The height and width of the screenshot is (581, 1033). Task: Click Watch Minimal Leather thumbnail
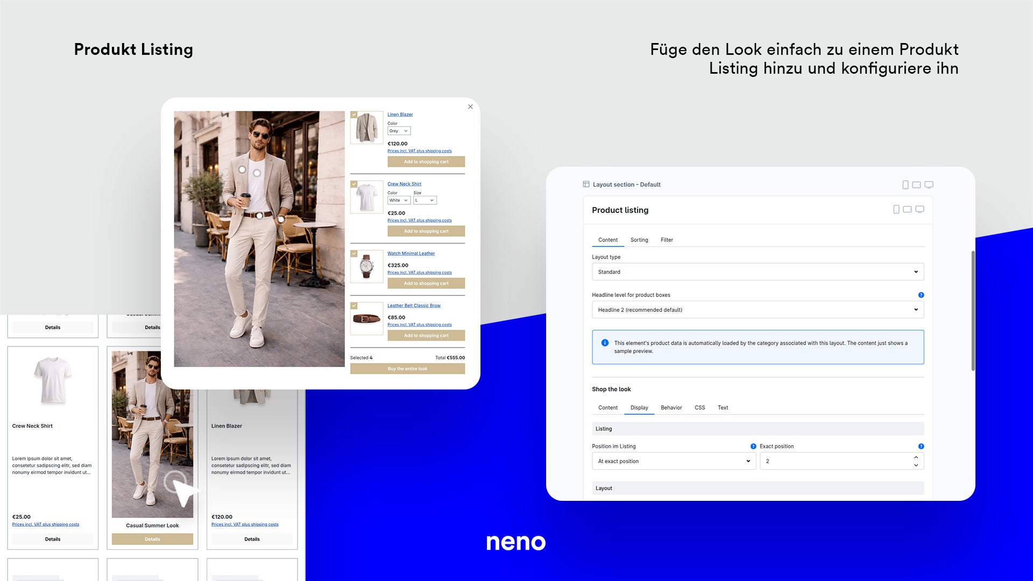coord(367,266)
